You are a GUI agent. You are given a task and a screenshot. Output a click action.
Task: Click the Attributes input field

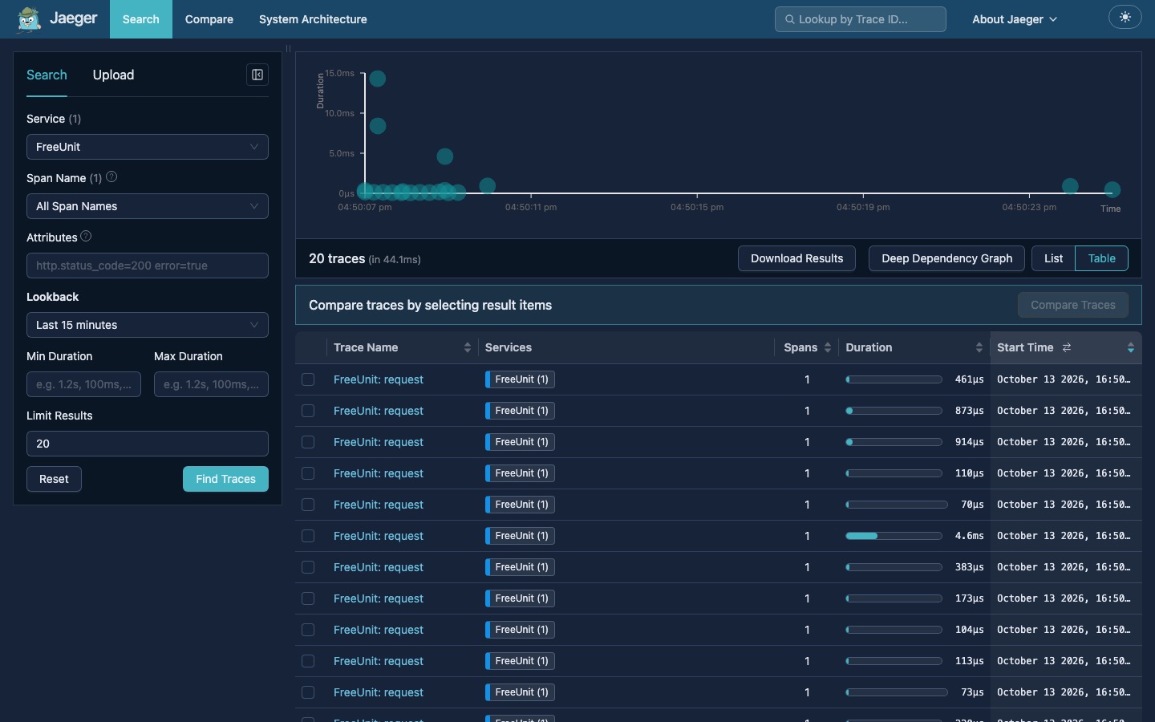148,266
